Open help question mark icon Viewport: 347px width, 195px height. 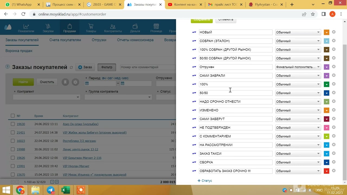point(8,67)
